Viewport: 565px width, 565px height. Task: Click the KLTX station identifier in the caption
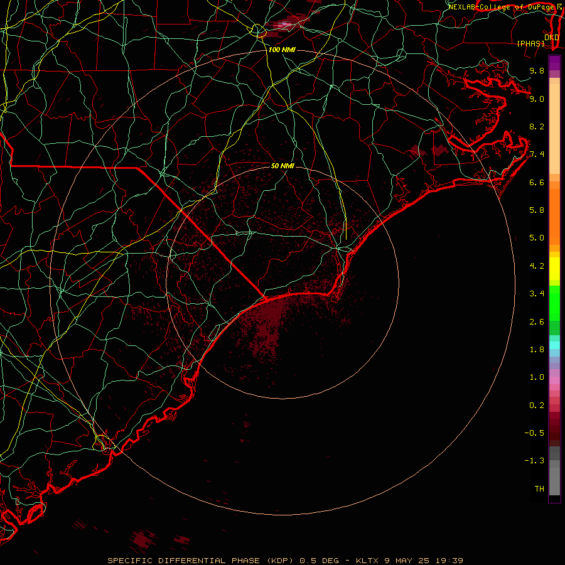(x=367, y=561)
